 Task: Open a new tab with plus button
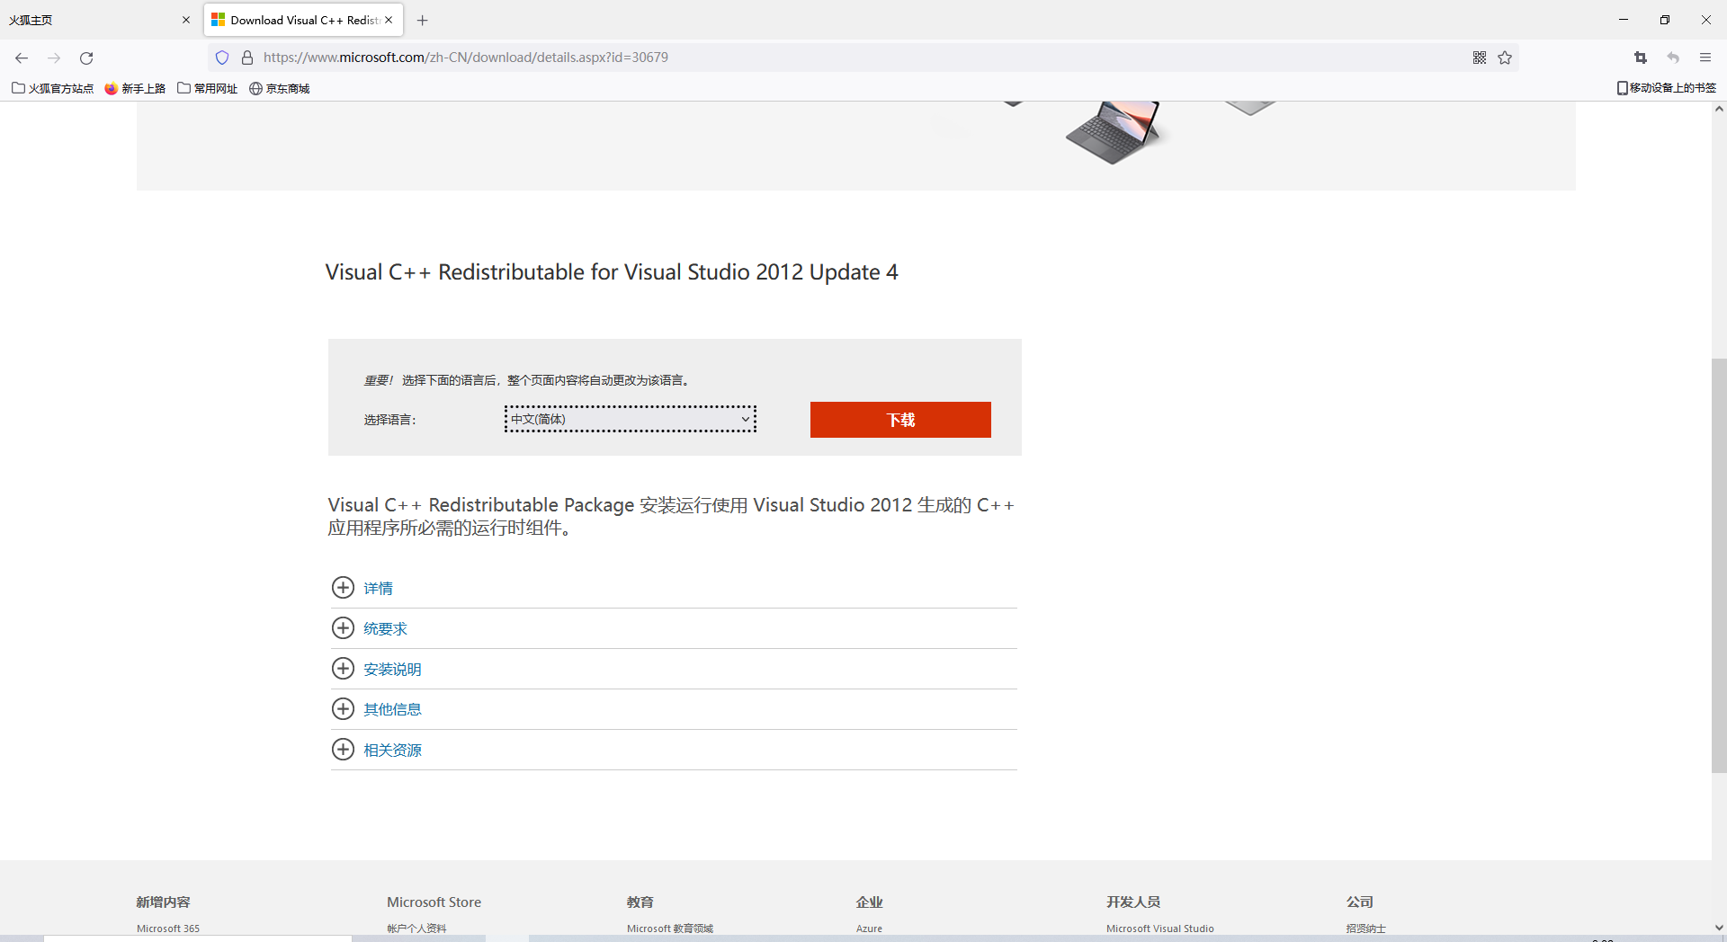(x=422, y=20)
